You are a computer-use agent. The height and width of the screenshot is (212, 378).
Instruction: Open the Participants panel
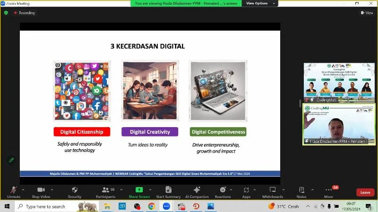pyautogui.click(x=105, y=192)
